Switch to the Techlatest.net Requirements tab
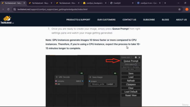190x107 pixels. pyautogui.click(x=40, y=3)
